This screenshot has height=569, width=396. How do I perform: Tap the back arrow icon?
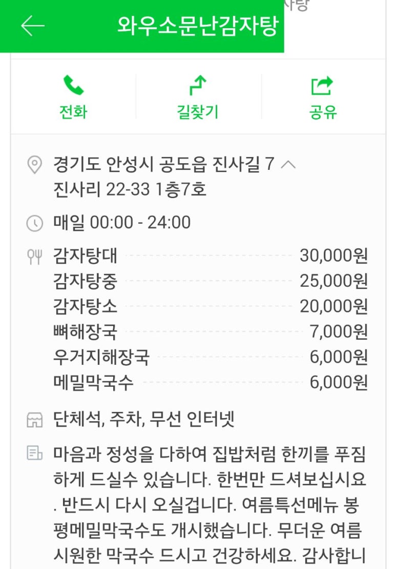pyautogui.click(x=33, y=26)
